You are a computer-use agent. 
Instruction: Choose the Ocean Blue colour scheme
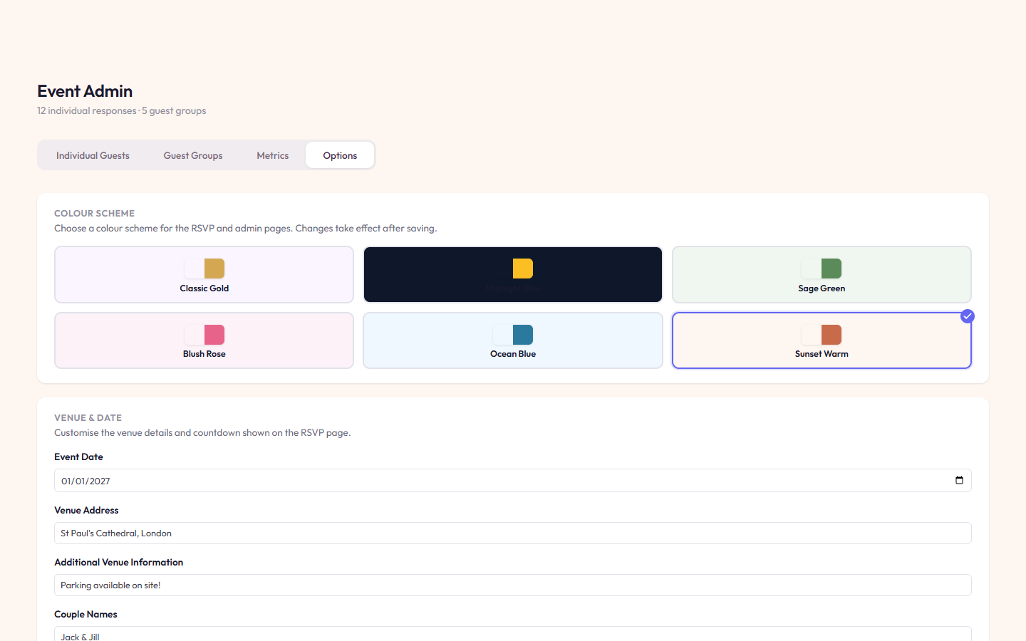513,340
